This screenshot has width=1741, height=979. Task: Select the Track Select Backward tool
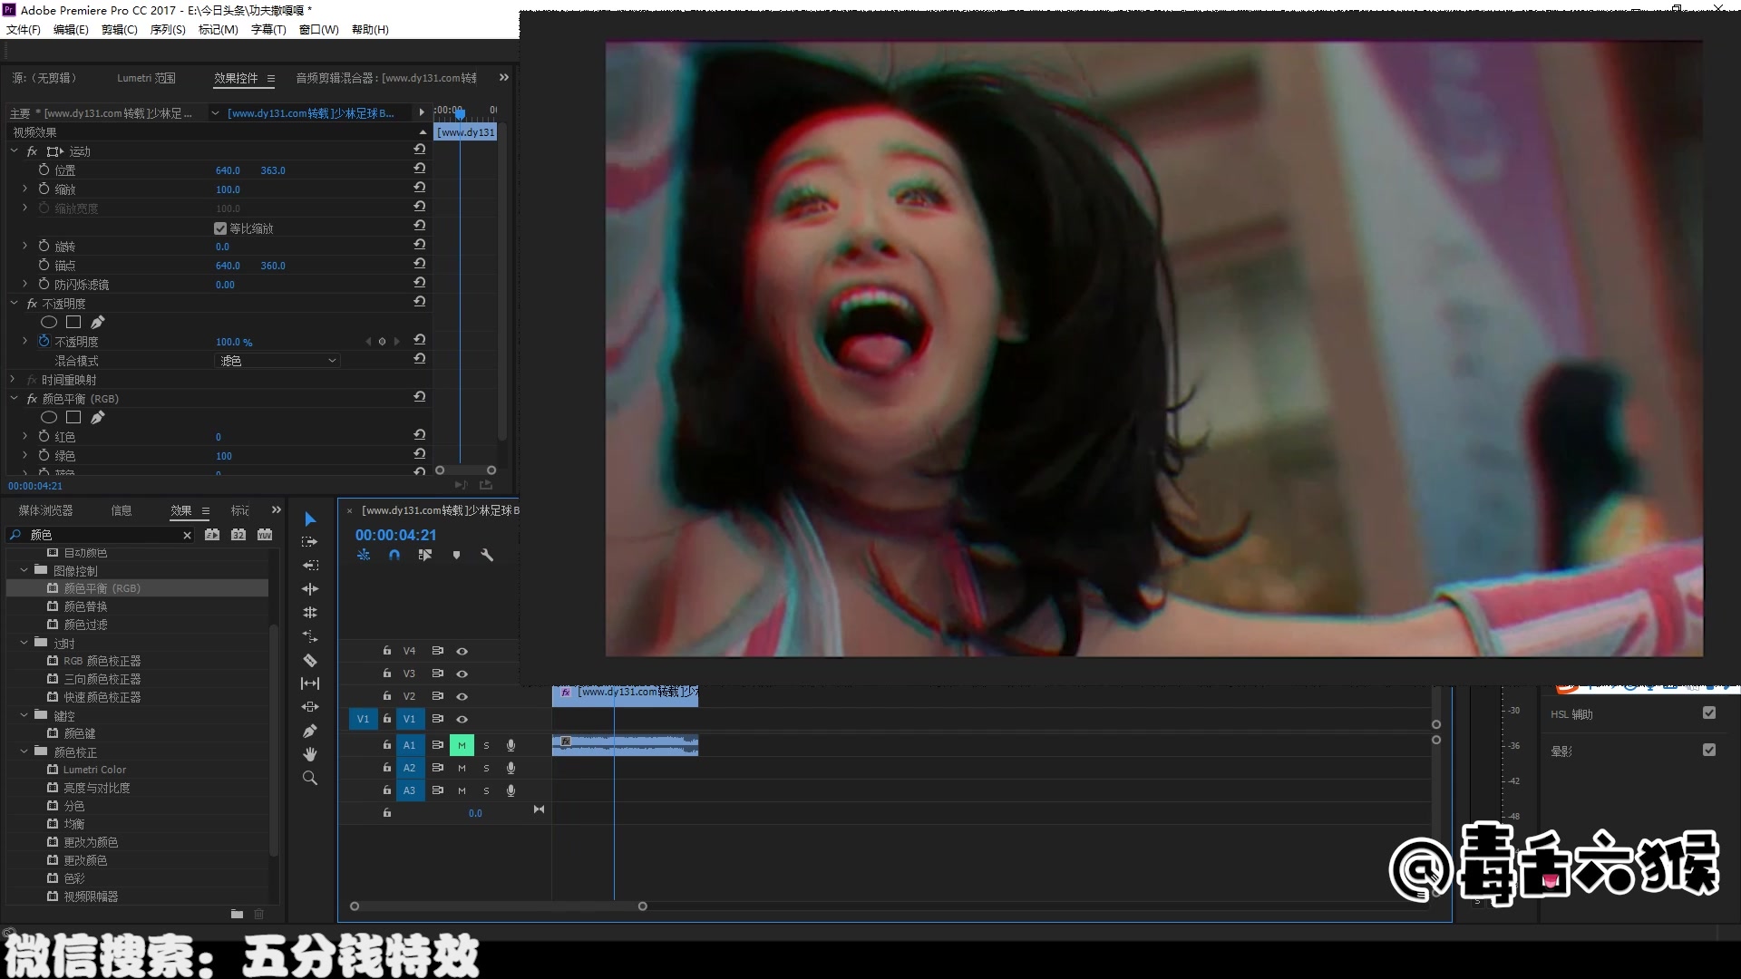click(310, 566)
